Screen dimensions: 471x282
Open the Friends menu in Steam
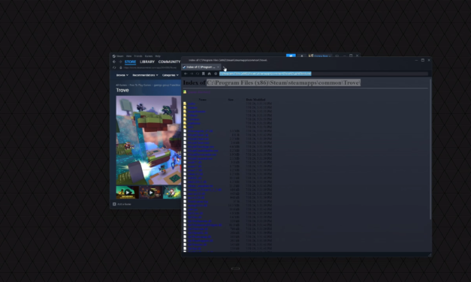click(x=138, y=56)
